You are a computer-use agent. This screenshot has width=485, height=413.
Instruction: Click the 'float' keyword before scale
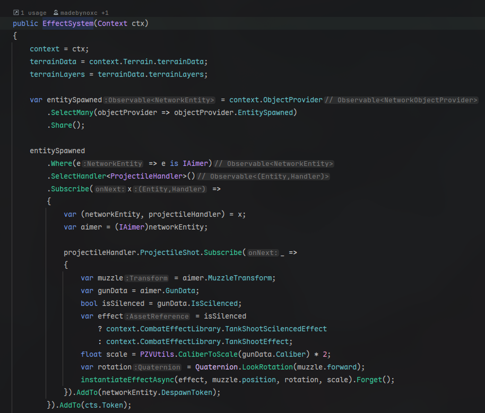[x=91, y=354]
